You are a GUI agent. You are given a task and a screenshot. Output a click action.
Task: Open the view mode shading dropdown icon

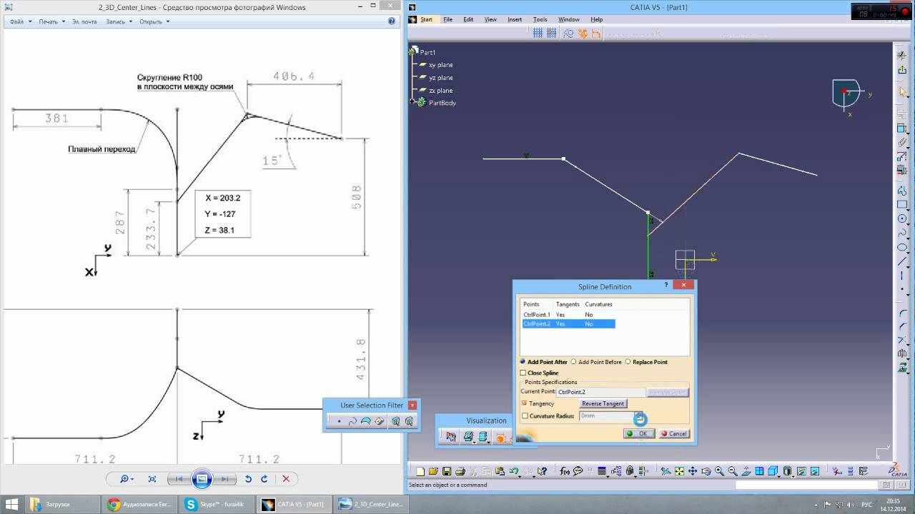point(787,471)
